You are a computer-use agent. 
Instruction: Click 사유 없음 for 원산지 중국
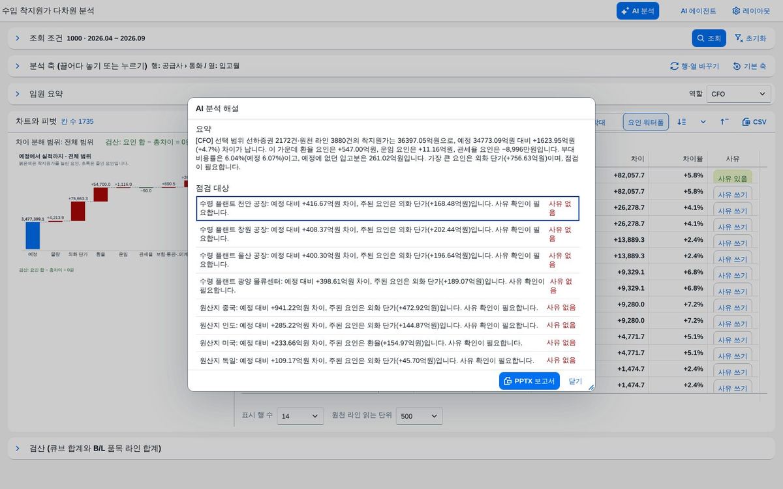point(561,308)
